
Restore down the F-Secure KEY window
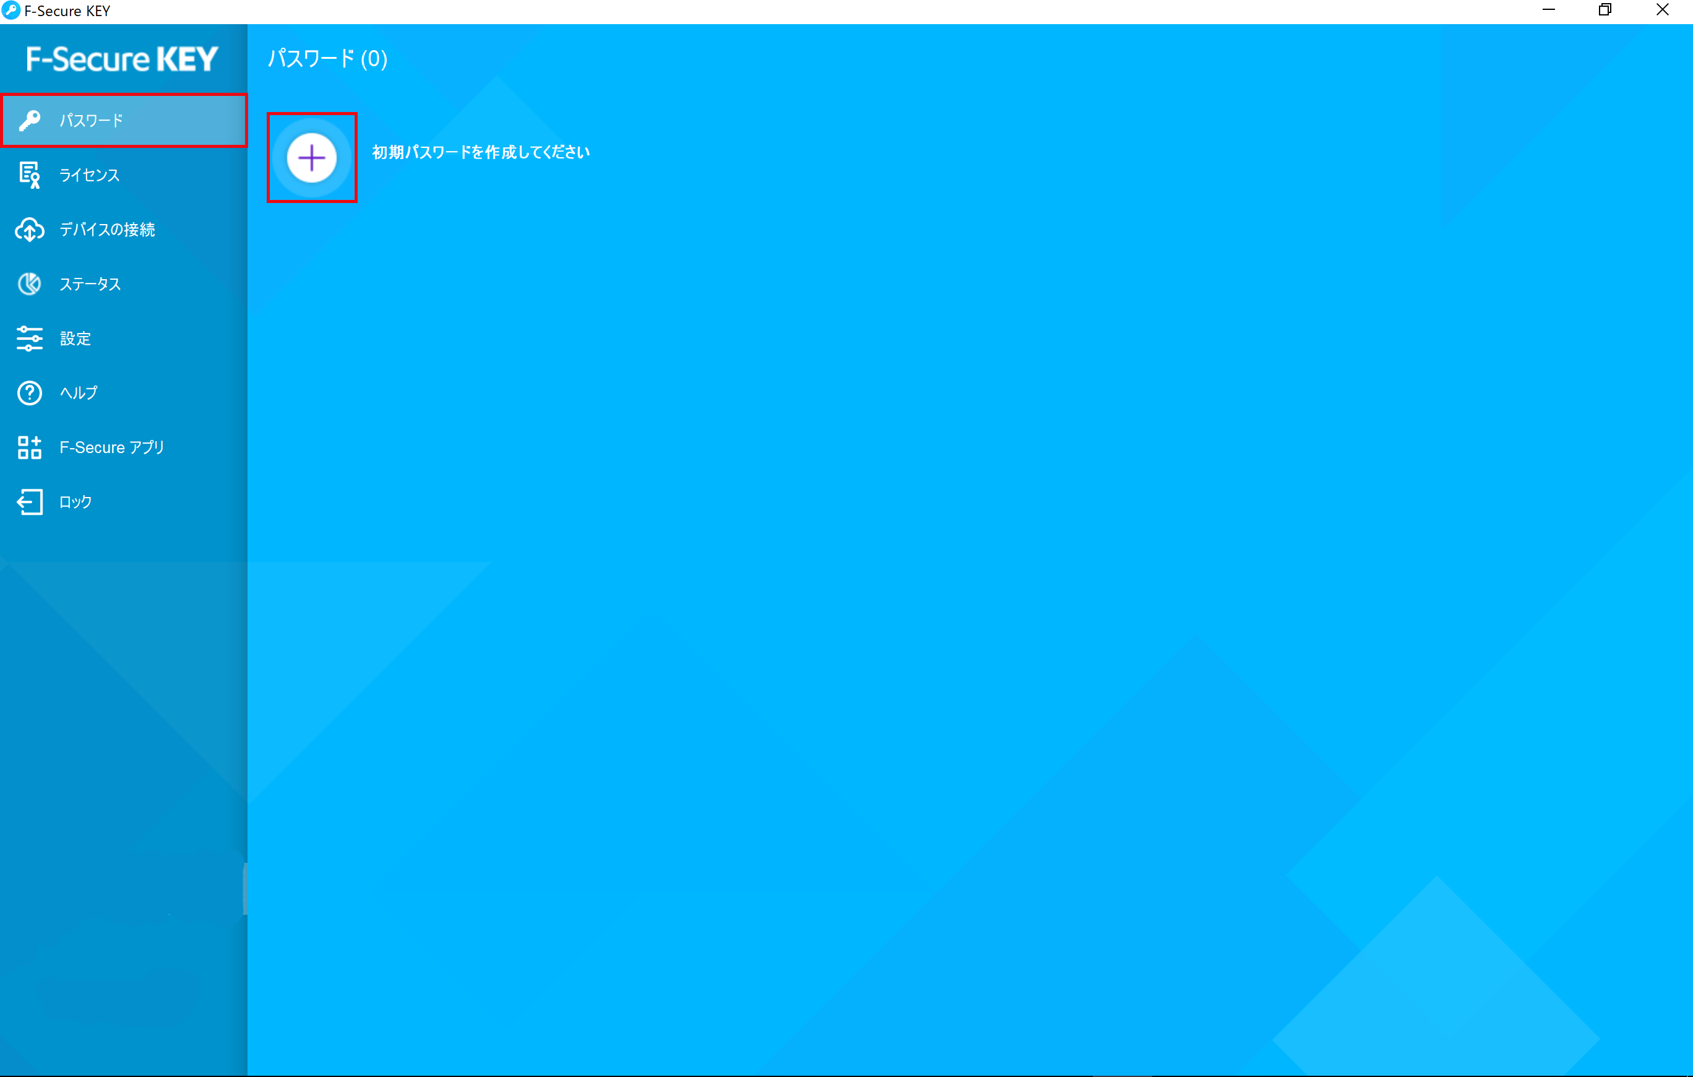[1605, 10]
